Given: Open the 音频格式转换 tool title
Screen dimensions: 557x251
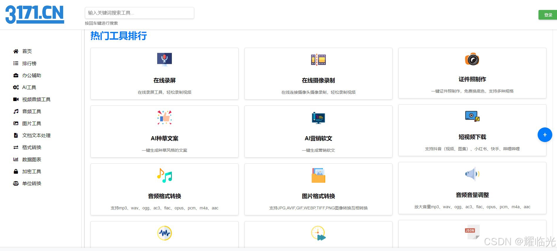Looking at the screenshot, I should click(x=165, y=196).
